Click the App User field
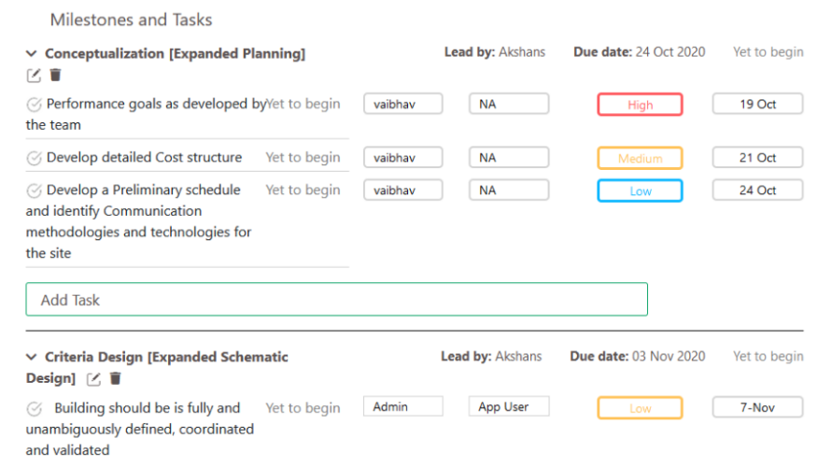The height and width of the screenshot is (467, 831). [509, 406]
